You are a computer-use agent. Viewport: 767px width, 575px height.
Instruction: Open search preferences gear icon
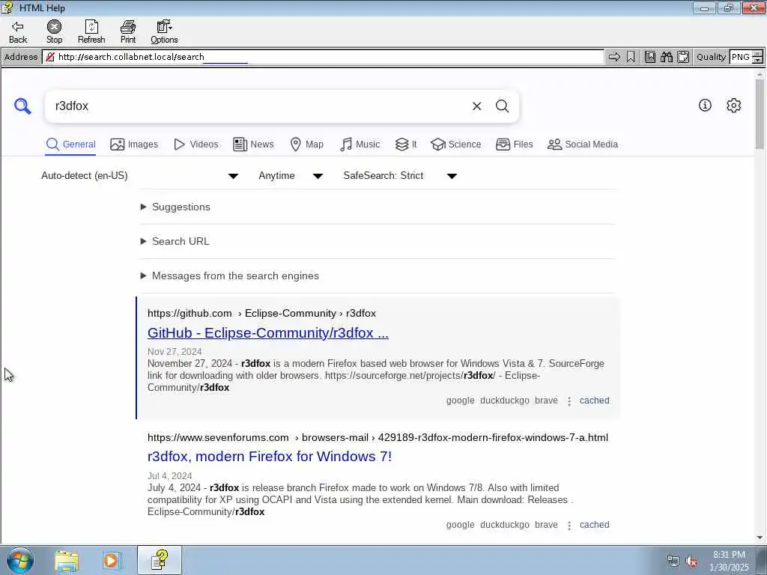(734, 105)
